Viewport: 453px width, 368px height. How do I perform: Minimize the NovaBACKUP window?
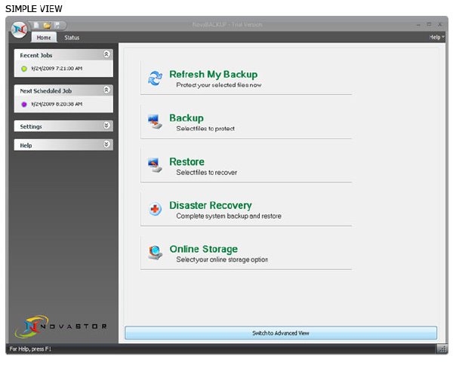418,25
